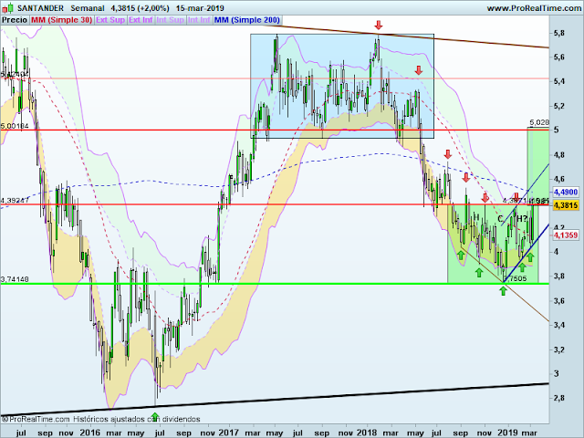The width and height of the screenshot is (584, 438).
Task: Click the 3,4 price axis label
Action: tap(558, 325)
